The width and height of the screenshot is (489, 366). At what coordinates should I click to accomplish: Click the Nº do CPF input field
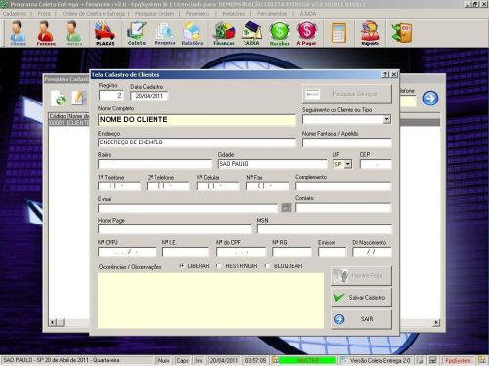pos(241,252)
